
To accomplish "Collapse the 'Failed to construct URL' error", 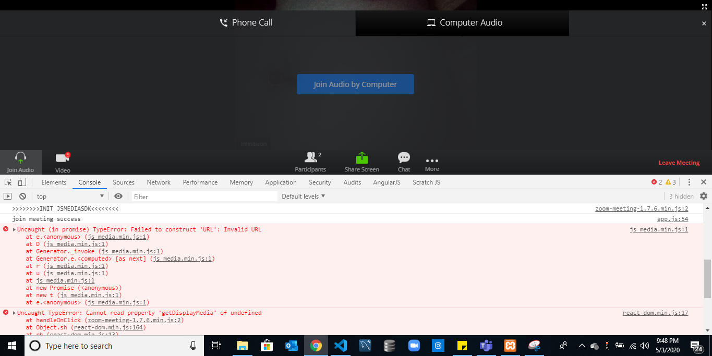I will (14, 229).
